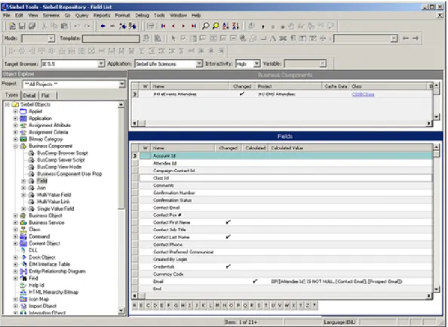Click the Save floppy disk icon
Screen dimensions: 448x327
tap(22, 26)
